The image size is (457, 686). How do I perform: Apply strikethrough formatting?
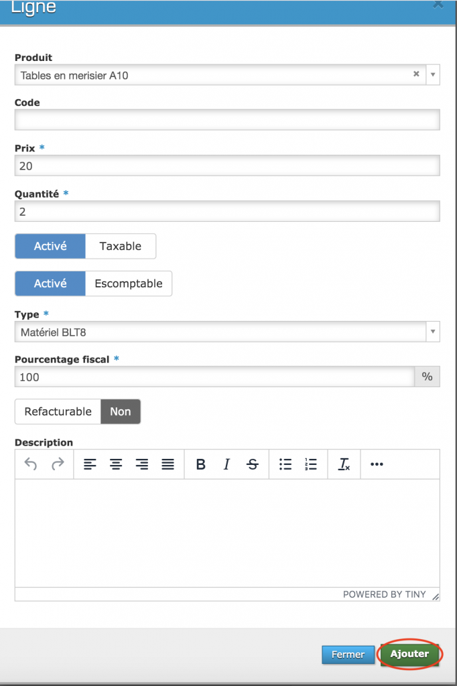tap(253, 464)
